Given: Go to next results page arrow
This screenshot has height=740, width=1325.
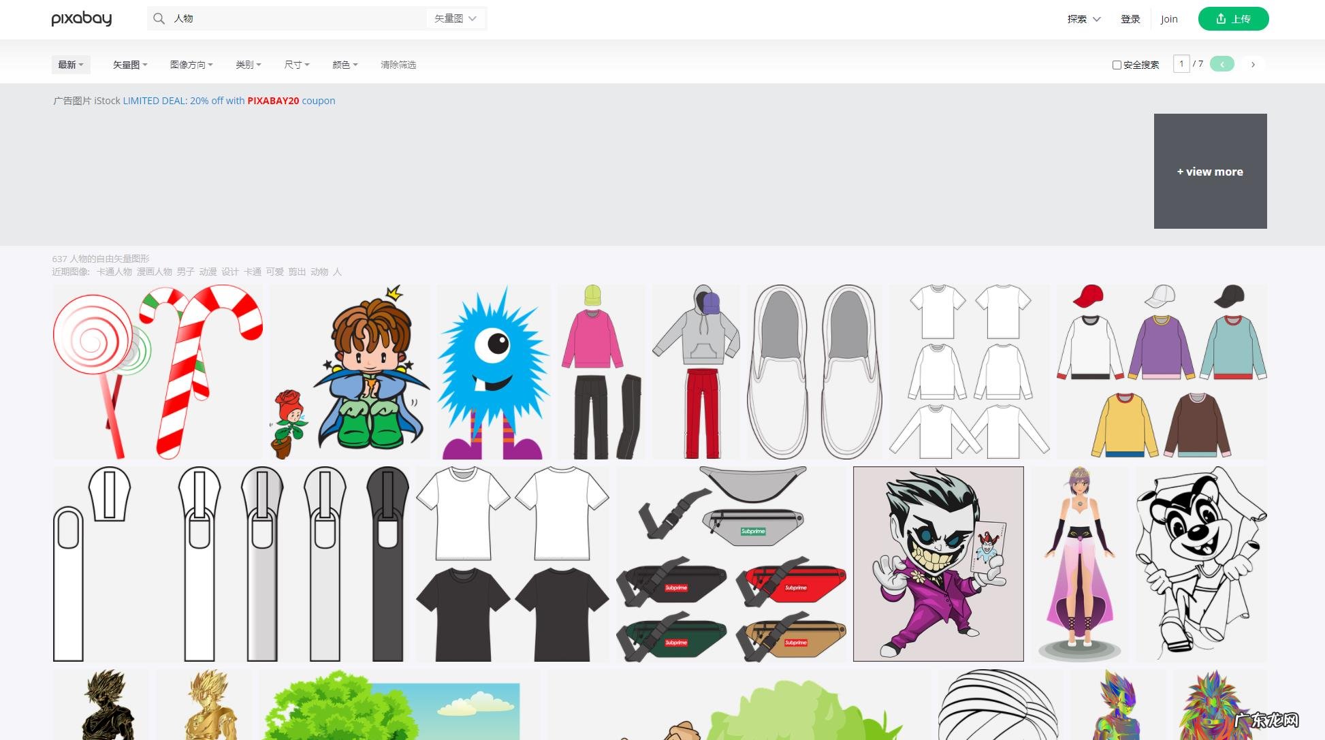Looking at the screenshot, I should [x=1253, y=64].
